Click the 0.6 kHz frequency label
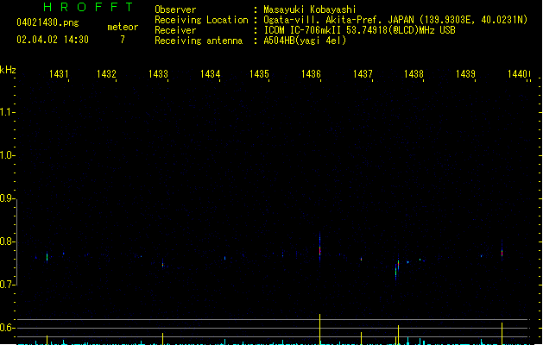This screenshot has height=345, width=543. click(6, 328)
